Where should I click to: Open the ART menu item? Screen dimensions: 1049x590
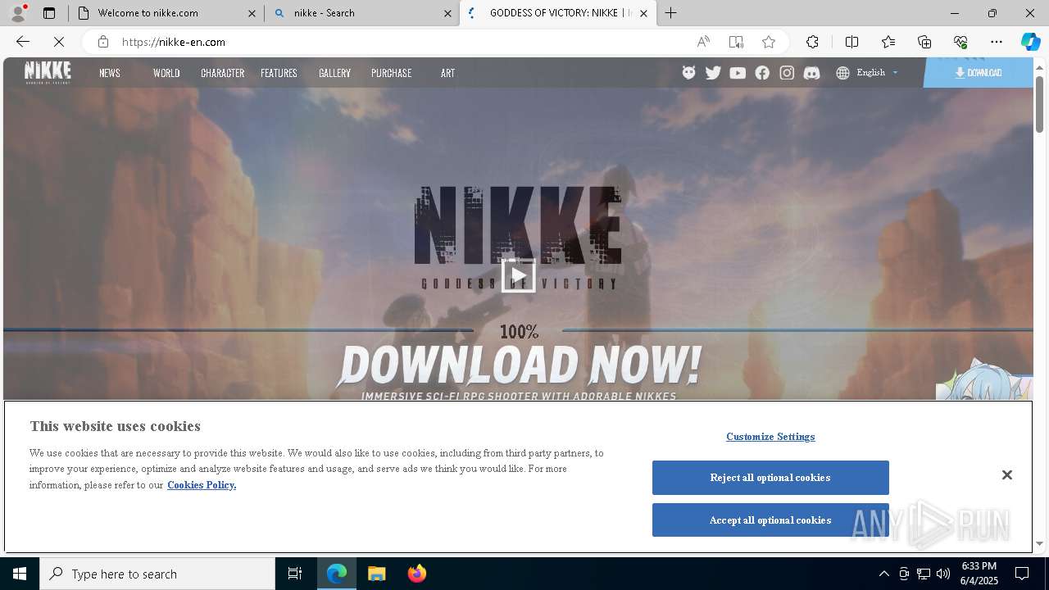(447, 73)
